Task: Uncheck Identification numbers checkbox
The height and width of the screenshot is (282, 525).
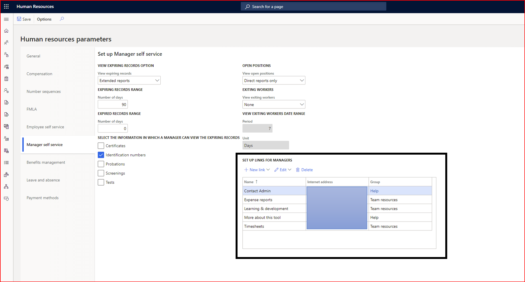Action: point(101,155)
